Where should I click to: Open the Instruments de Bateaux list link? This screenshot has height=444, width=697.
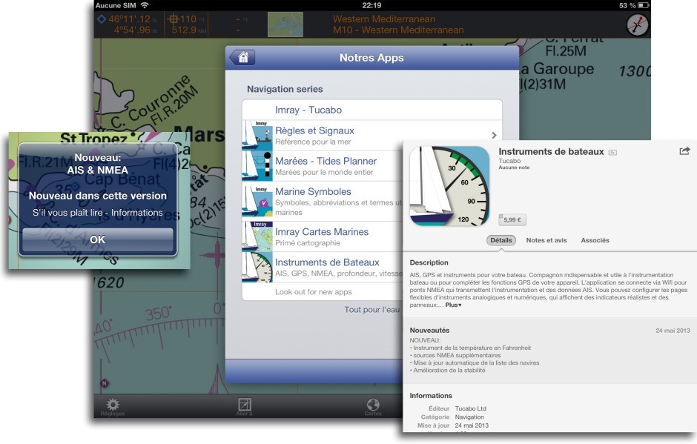[327, 262]
